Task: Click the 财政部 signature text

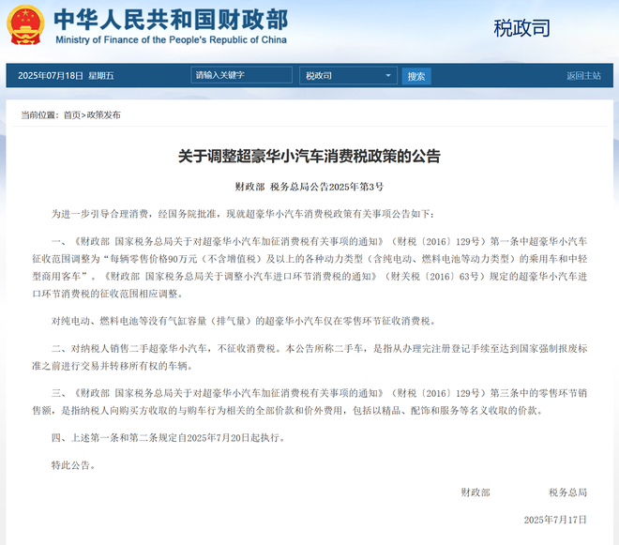Action: (476, 492)
